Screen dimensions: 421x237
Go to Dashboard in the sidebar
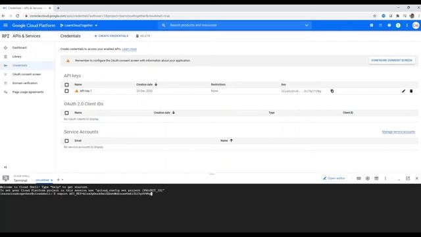point(19,48)
